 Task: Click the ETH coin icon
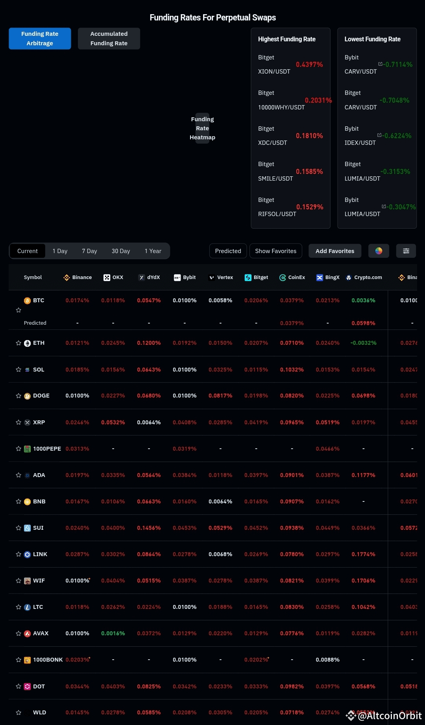pos(27,343)
